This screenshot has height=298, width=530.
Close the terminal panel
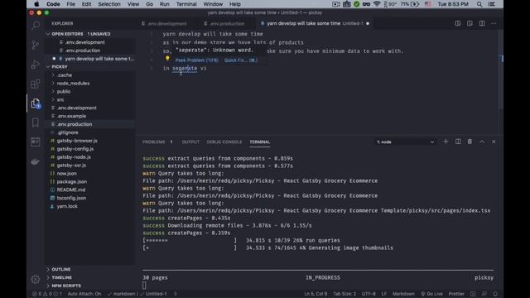[494, 142]
